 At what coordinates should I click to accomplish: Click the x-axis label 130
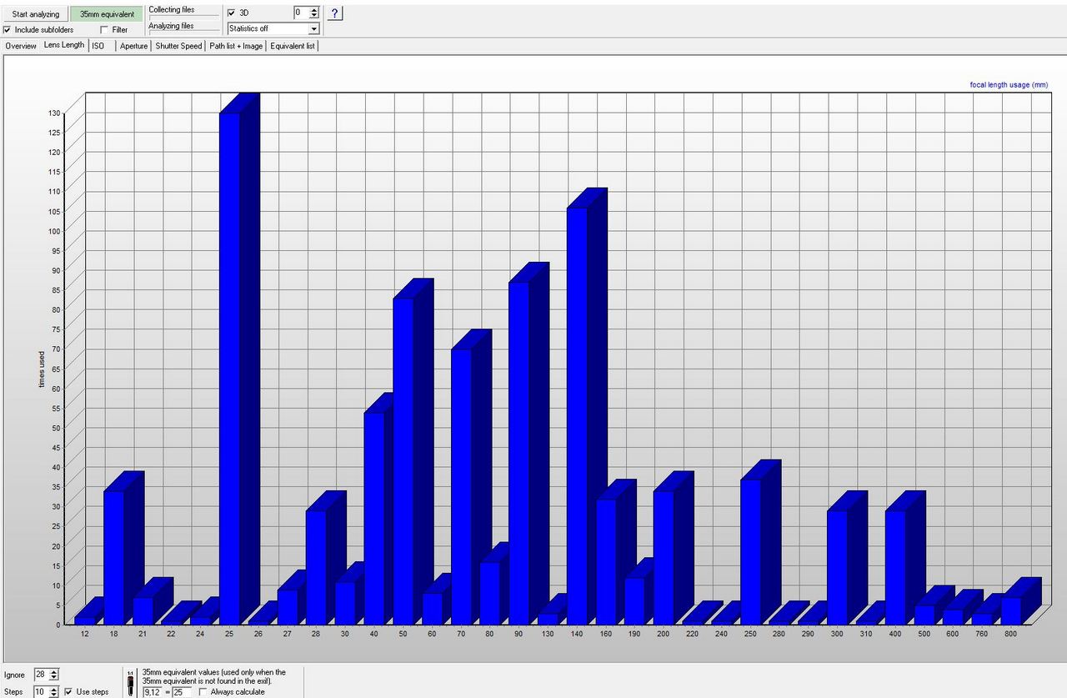point(549,634)
